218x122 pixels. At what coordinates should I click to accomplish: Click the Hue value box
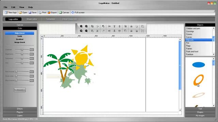point(32,63)
